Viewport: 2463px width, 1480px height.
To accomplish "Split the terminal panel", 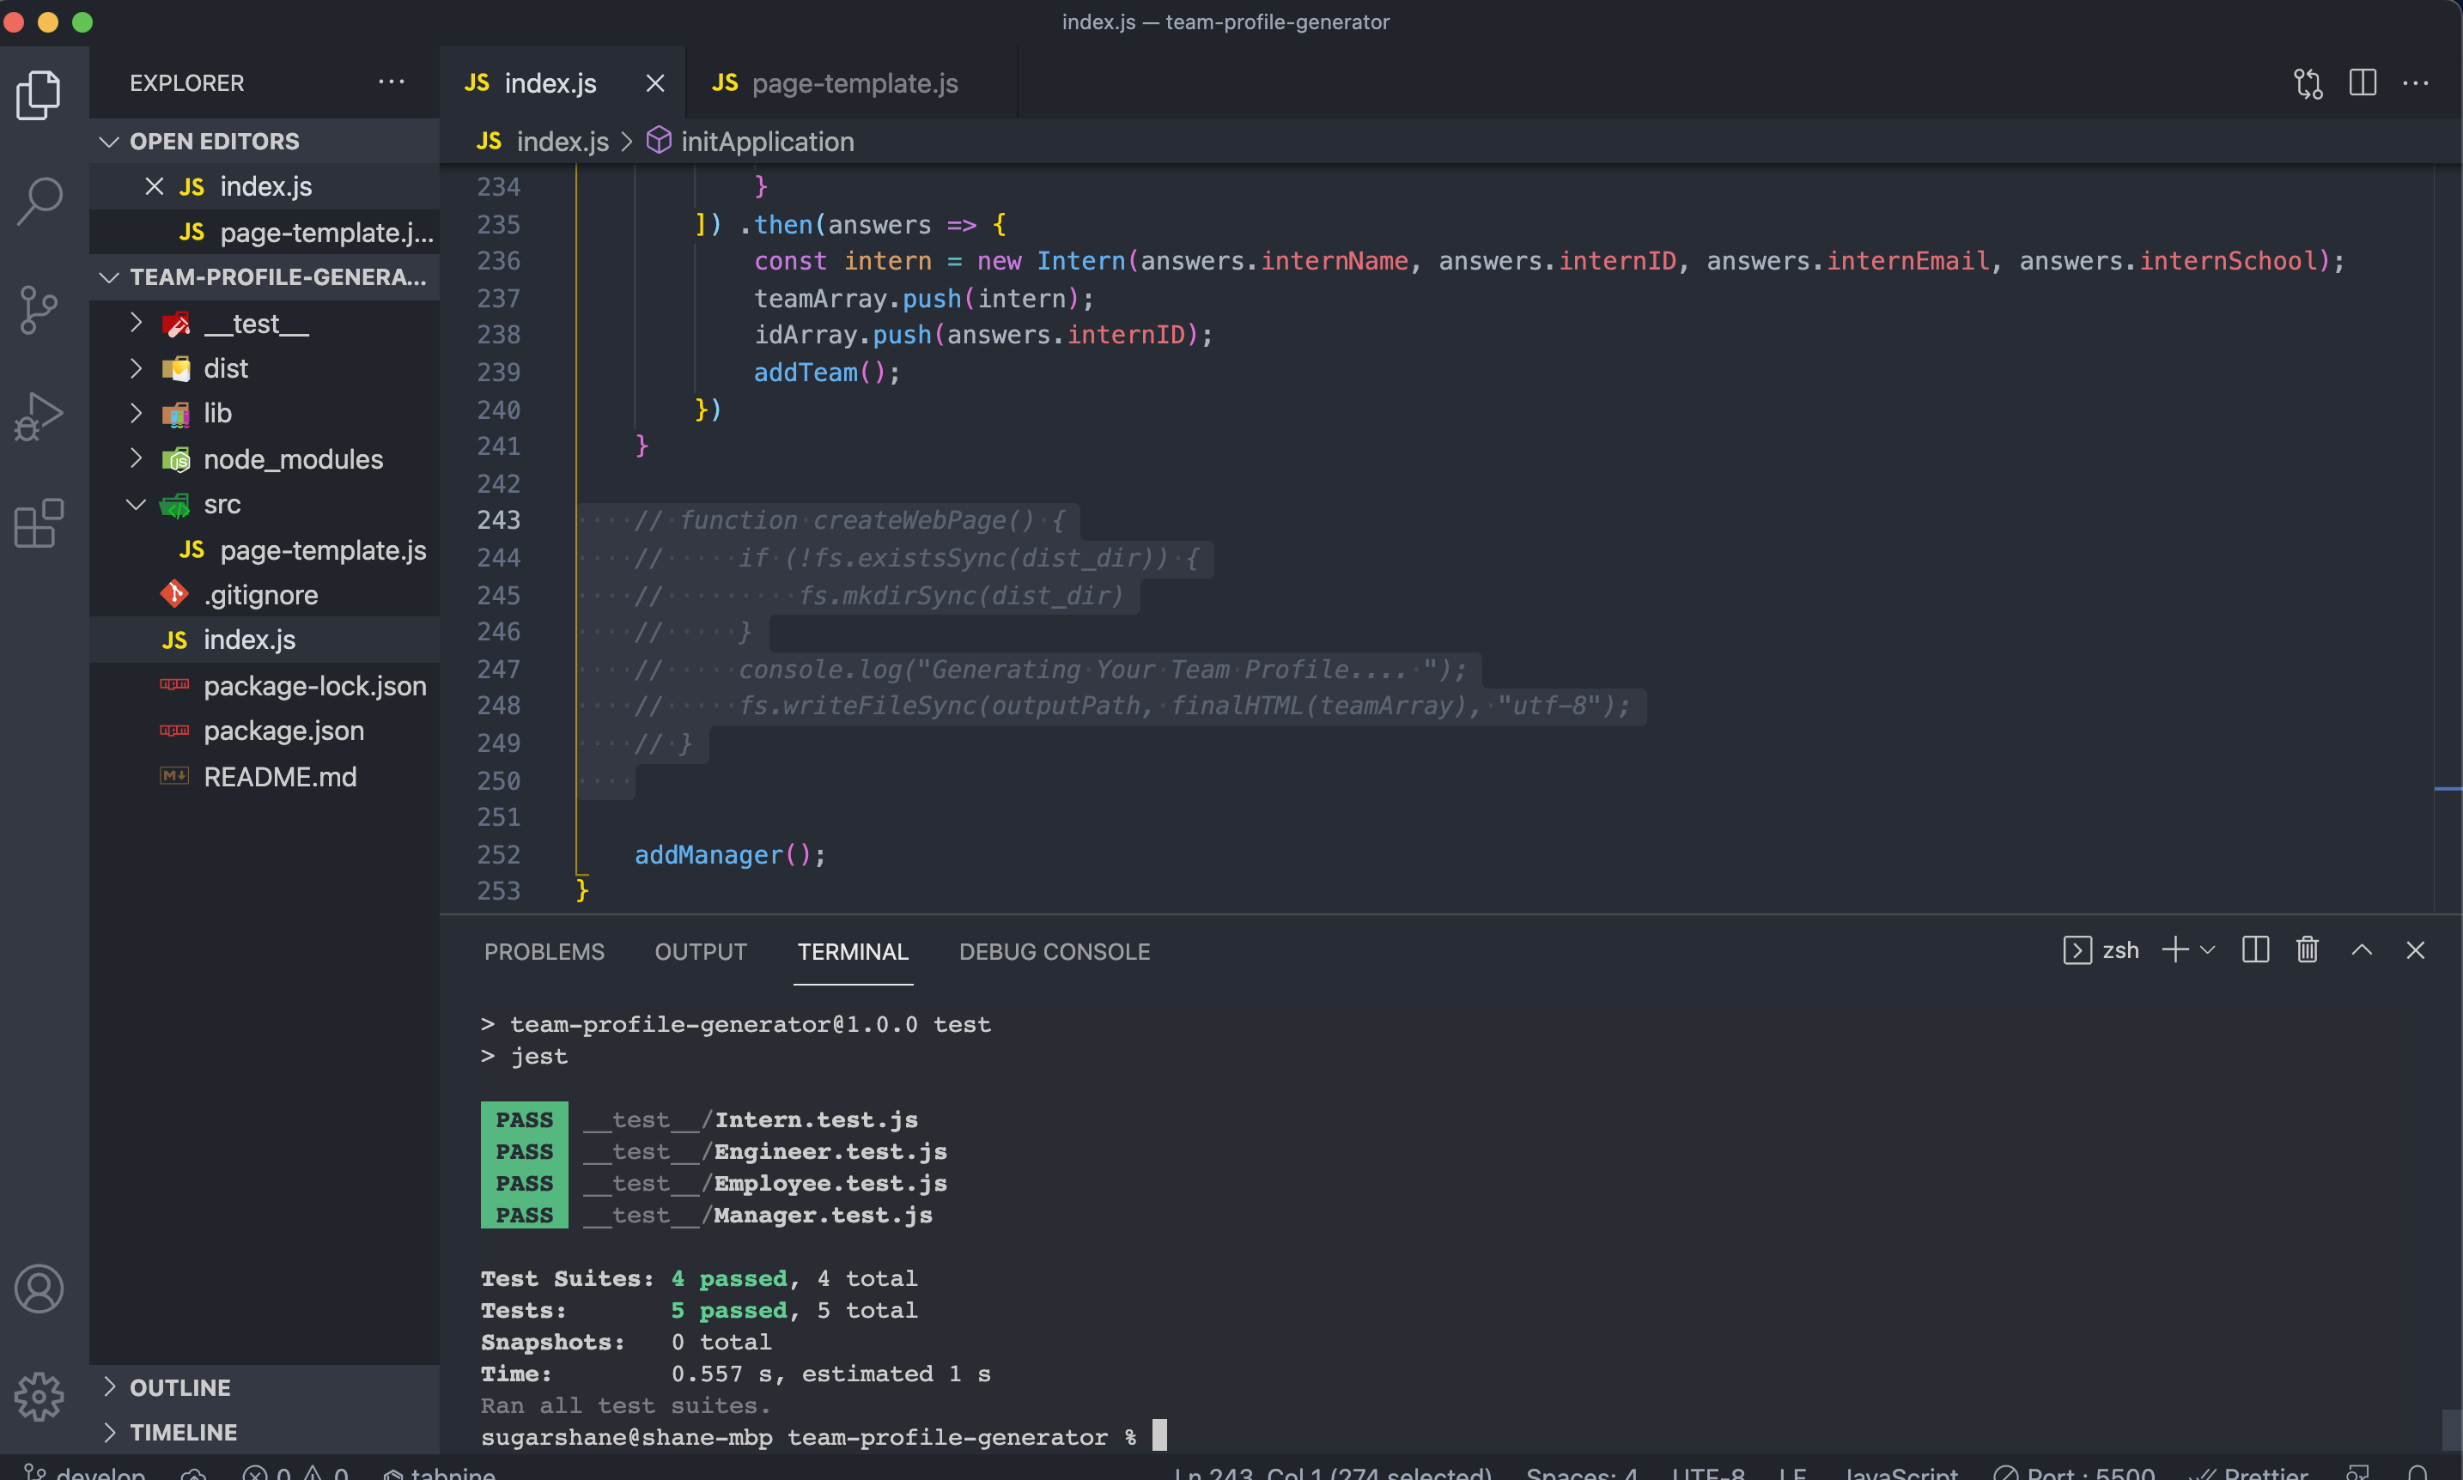I will click(x=2254, y=949).
